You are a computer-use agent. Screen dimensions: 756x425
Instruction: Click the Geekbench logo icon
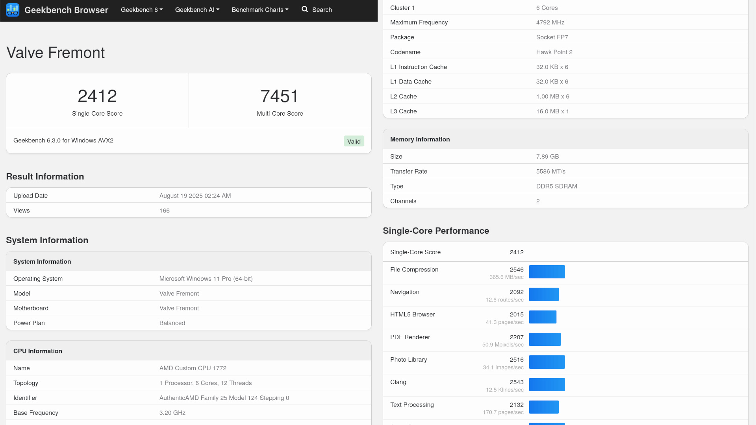pos(13,10)
